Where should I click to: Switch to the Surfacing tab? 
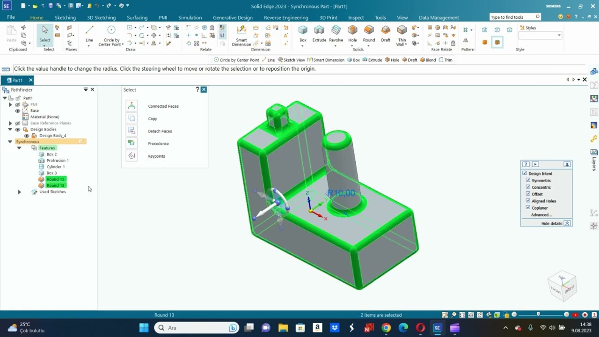(x=137, y=17)
